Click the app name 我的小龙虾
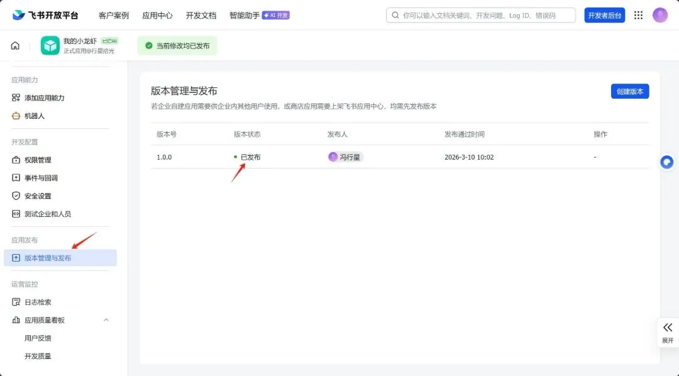The width and height of the screenshot is (679, 376). point(80,41)
